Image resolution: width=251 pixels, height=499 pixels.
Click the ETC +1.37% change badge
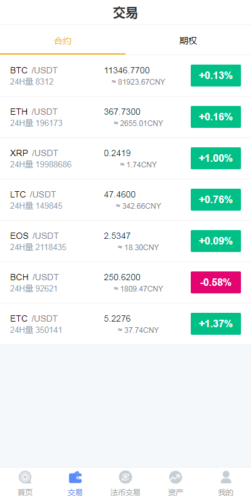(216, 323)
